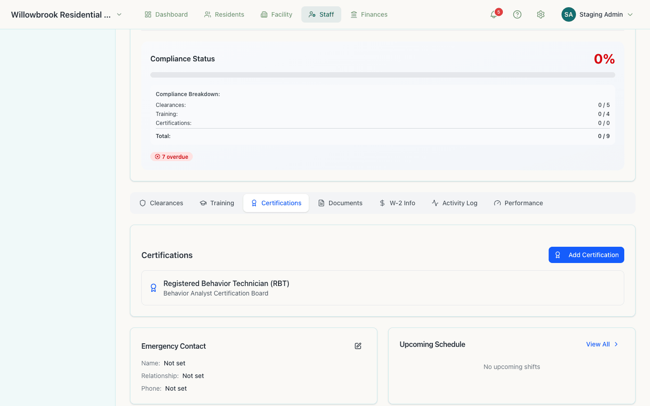
Task: Click the 0% compliance percentage
Action: (x=604, y=59)
